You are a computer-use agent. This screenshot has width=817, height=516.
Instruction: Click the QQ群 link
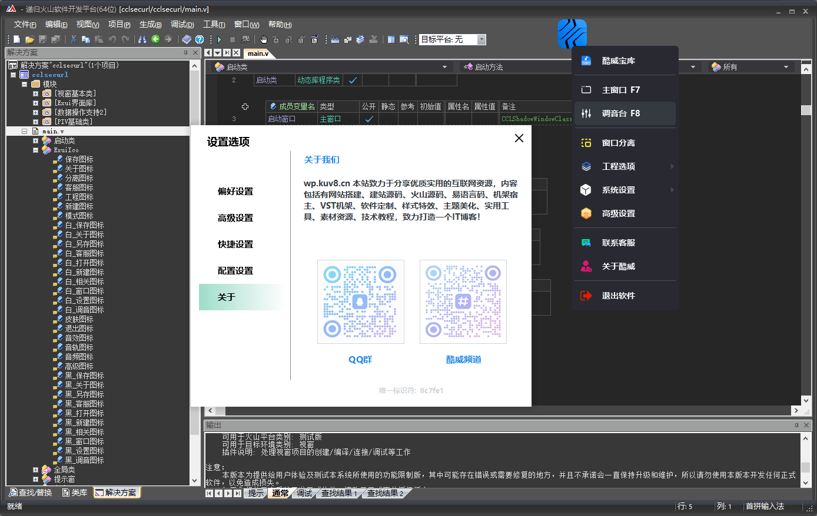tap(360, 360)
